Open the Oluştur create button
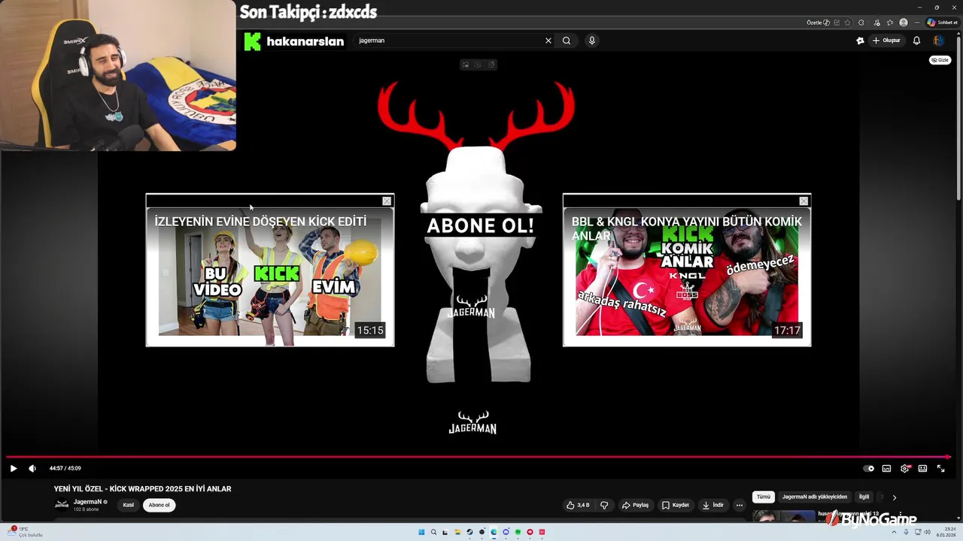Image resolution: width=963 pixels, height=541 pixels. [886, 41]
